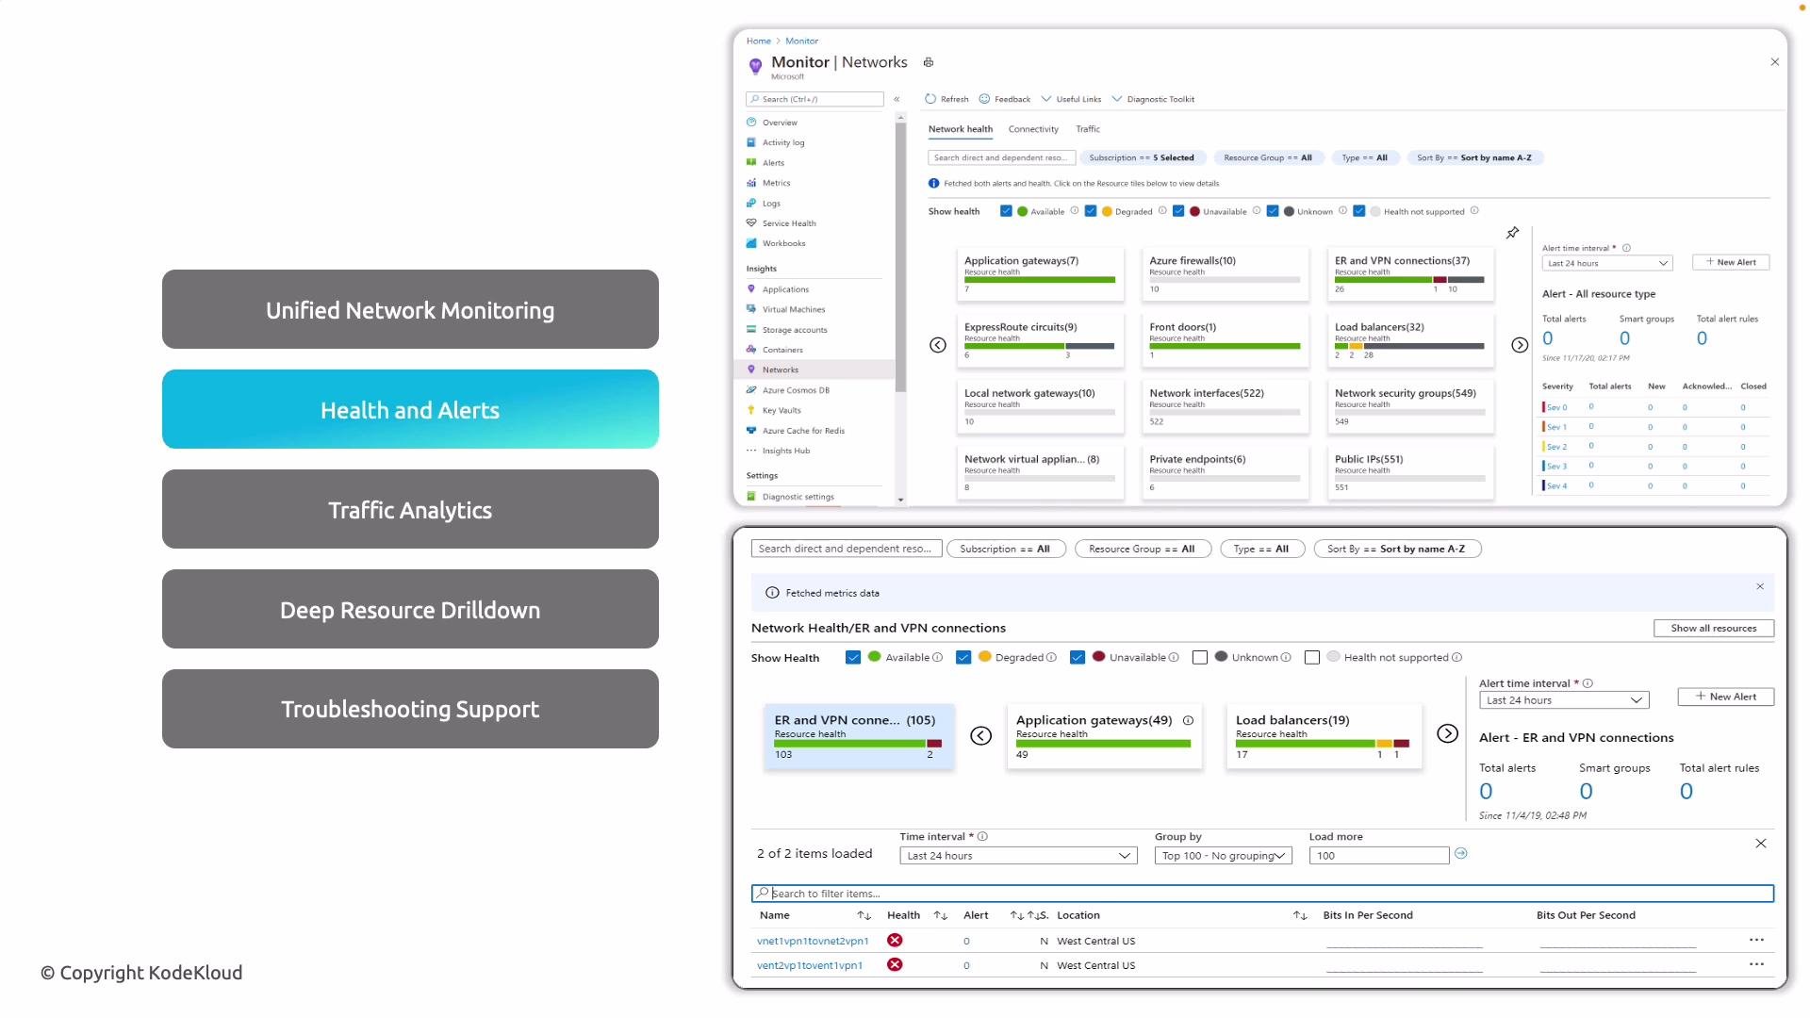Open Workbooks in the sidebar
The width and height of the screenshot is (1810, 1018).
[783, 243]
